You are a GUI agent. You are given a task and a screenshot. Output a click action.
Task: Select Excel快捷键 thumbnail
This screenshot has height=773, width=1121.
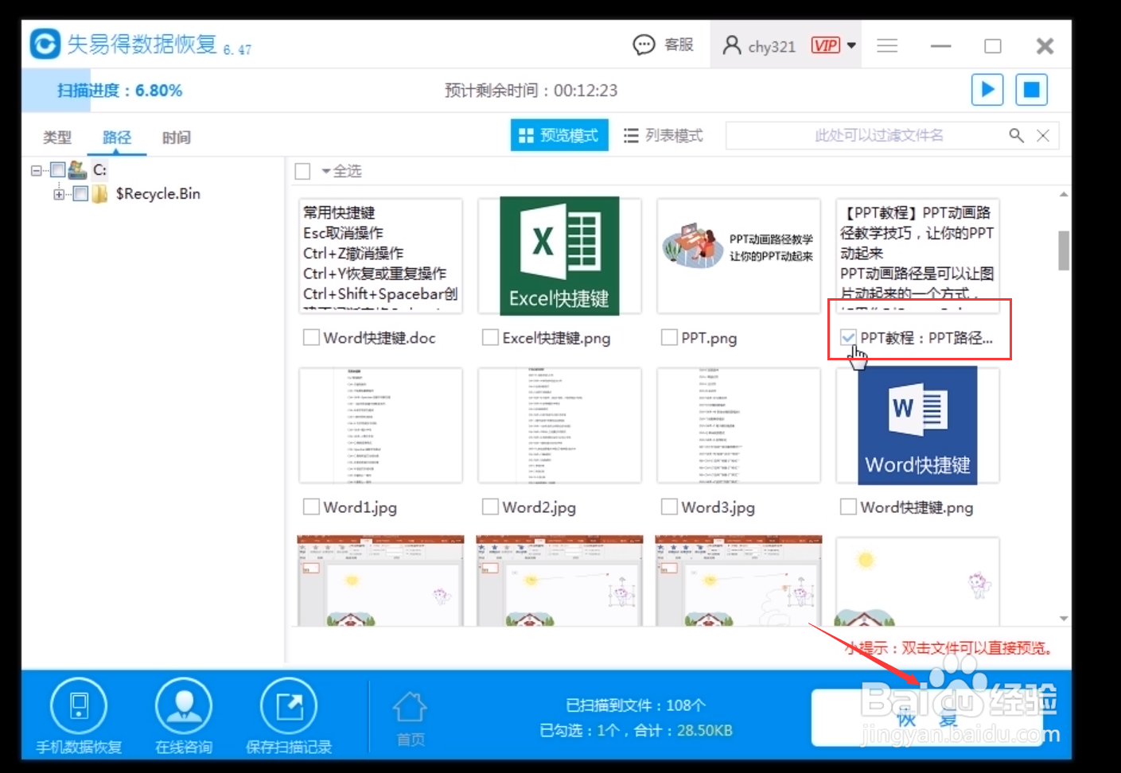click(x=559, y=256)
